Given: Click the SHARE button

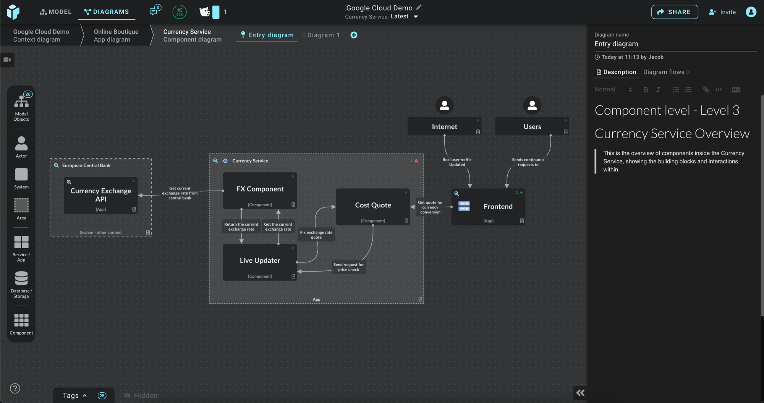Looking at the screenshot, I should point(675,12).
